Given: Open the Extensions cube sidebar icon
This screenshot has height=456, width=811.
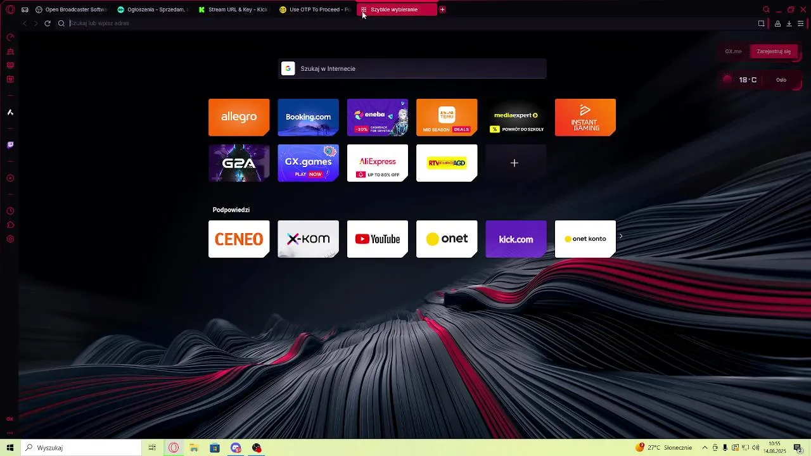Looking at the screenshot, I should pos(10,225).
